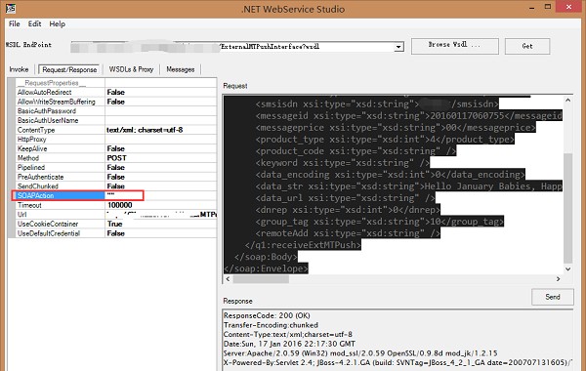Open the File menu
Viewport: 586px width, 371px height.
point(15,23)
